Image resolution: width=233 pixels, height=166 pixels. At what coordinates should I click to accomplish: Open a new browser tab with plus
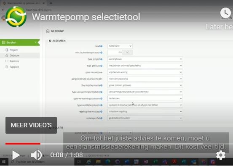[x=51, y=3]
